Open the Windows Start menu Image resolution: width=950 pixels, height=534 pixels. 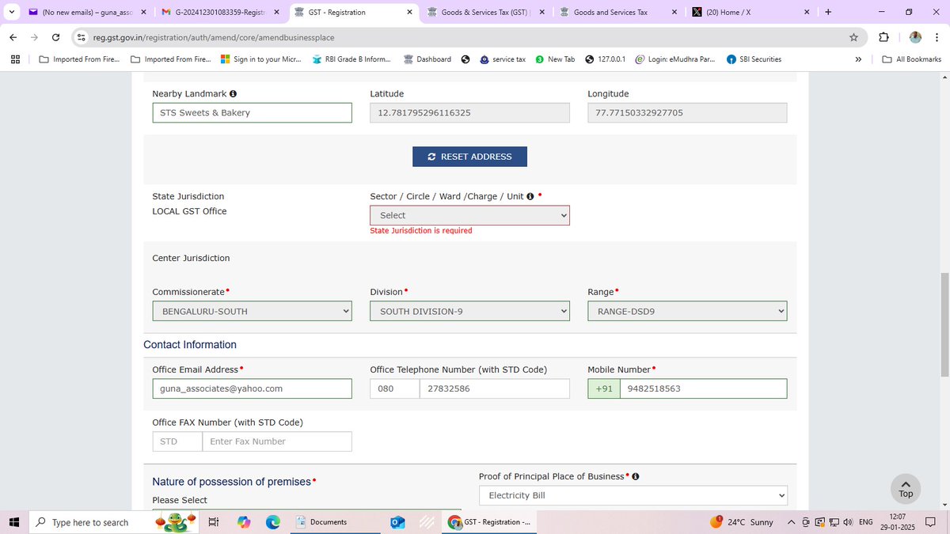point(13,522)
